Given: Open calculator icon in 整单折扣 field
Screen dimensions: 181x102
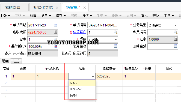Looking at the screenshot, I should pyautogui.click(x=56, y=46).
